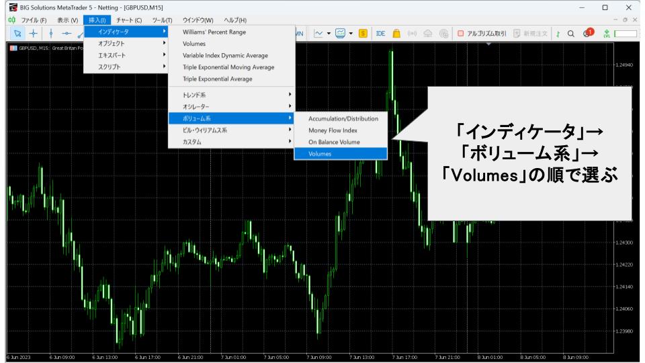Select the horizontal line drawing tool

click(67, 34)
